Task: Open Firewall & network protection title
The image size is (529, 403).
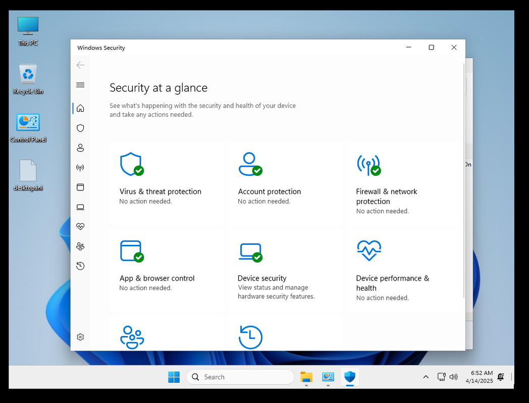Action: pos(386,196)
